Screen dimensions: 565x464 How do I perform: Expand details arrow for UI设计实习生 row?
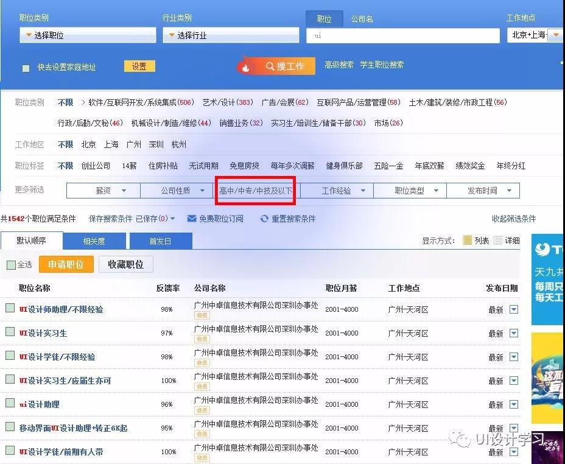[514, 333]
